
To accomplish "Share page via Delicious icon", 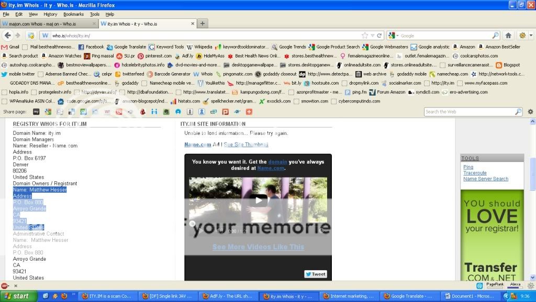I will (71, 112).
